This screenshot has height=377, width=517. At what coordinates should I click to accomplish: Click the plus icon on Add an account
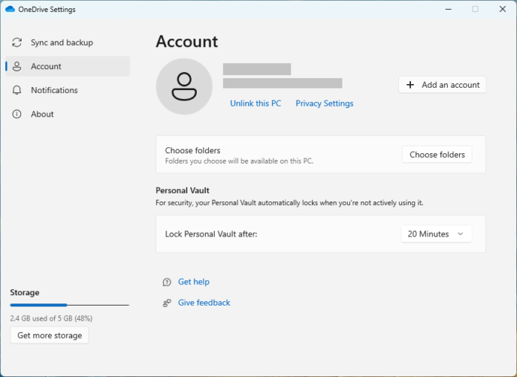click(410, 85)
